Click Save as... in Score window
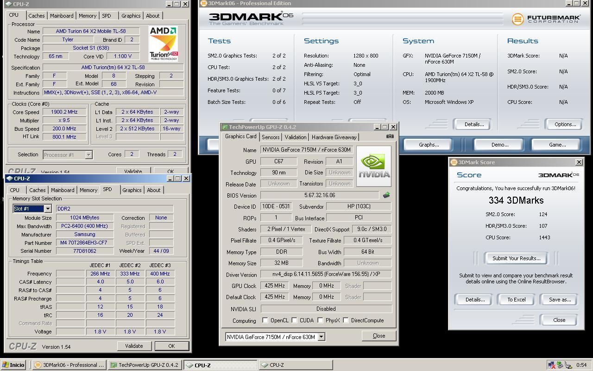Viewport: 593px width, 371px height. tap(560, 300)
